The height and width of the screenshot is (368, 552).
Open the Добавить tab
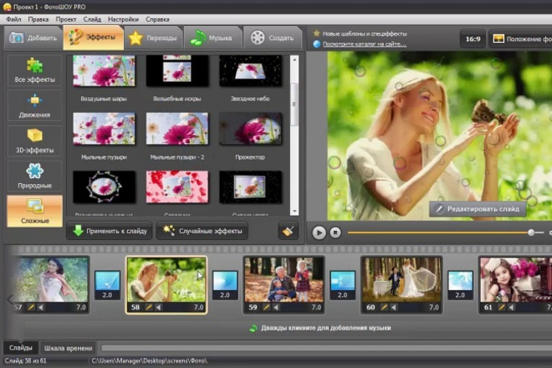33,38
